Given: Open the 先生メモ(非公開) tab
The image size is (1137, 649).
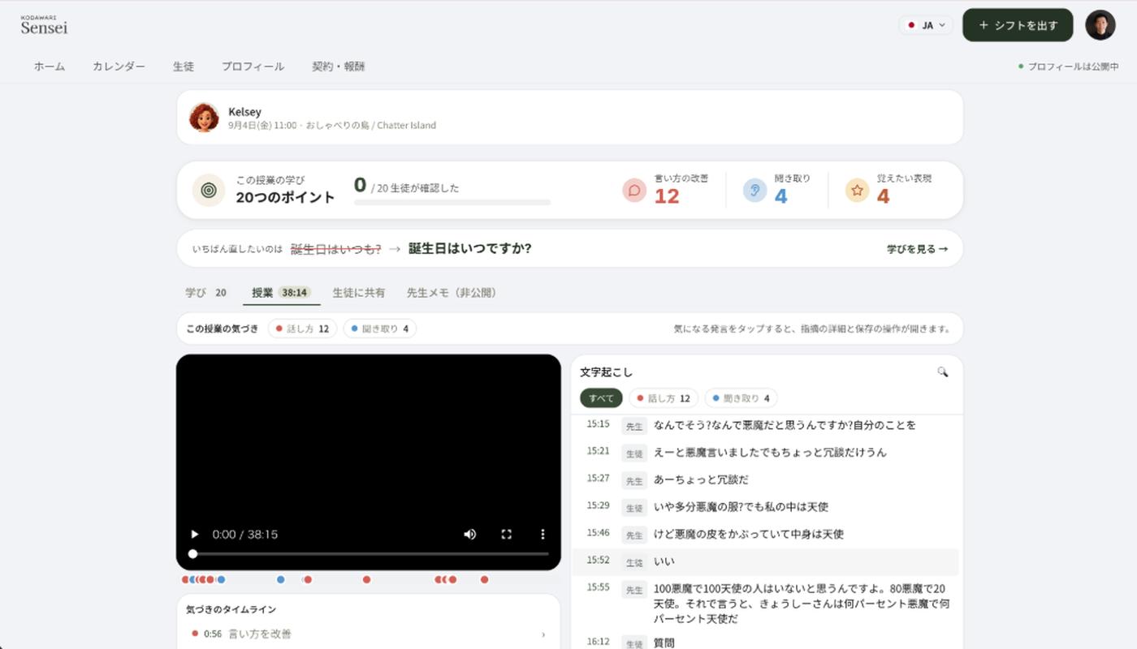Looking at the screenshot, I should click(x=452, y=293).
